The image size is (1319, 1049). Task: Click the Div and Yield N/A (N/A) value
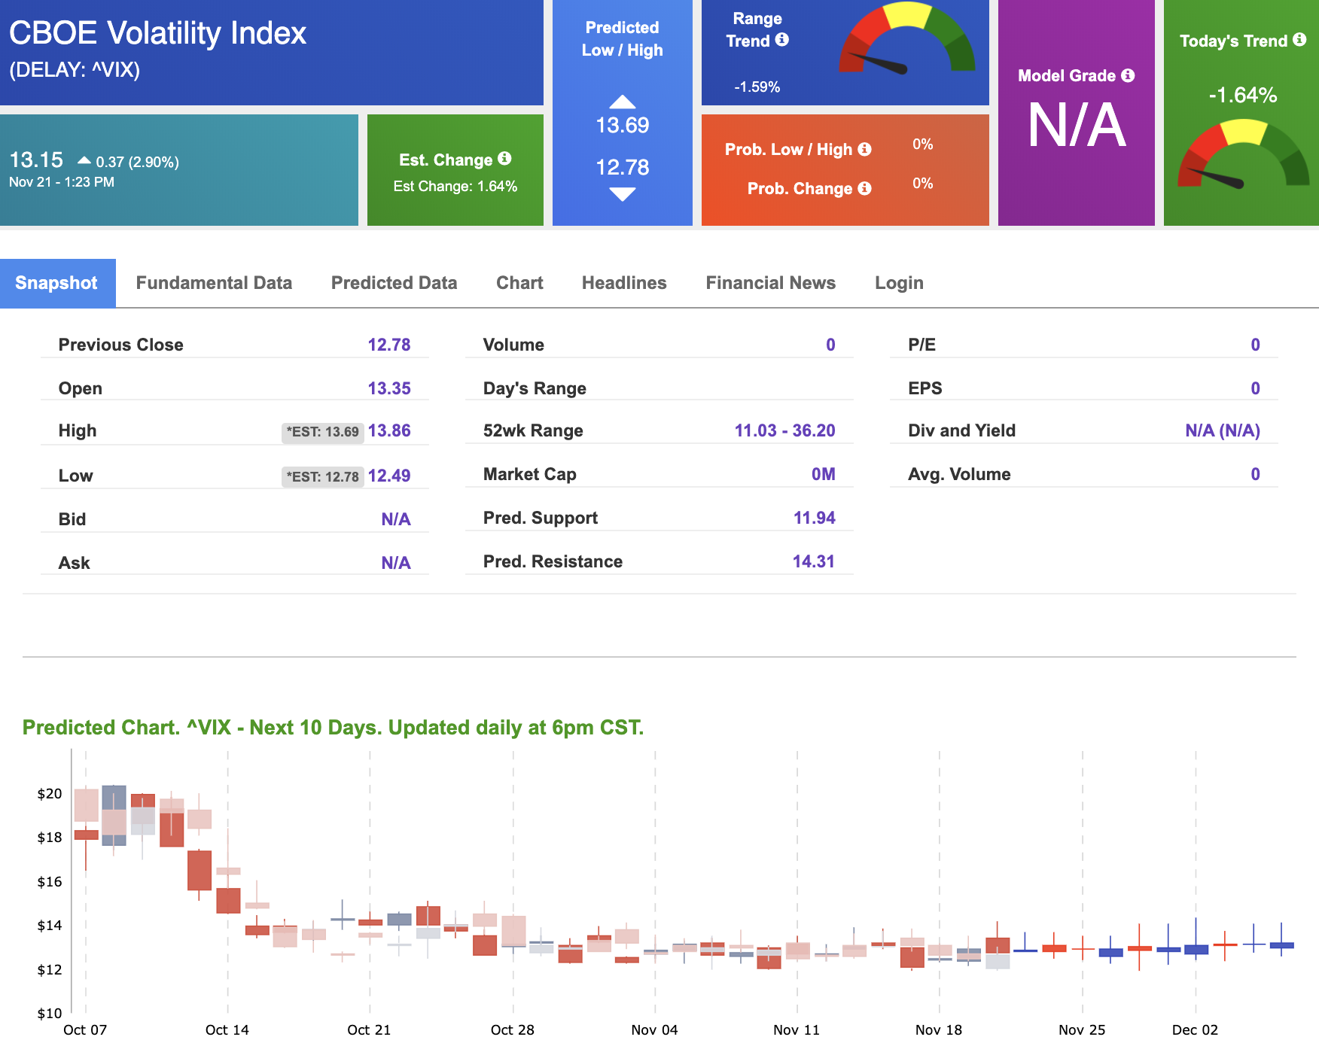1223,430
